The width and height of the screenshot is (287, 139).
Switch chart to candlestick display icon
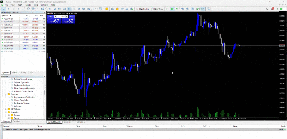pyautogui.click(x=173, y=9)
